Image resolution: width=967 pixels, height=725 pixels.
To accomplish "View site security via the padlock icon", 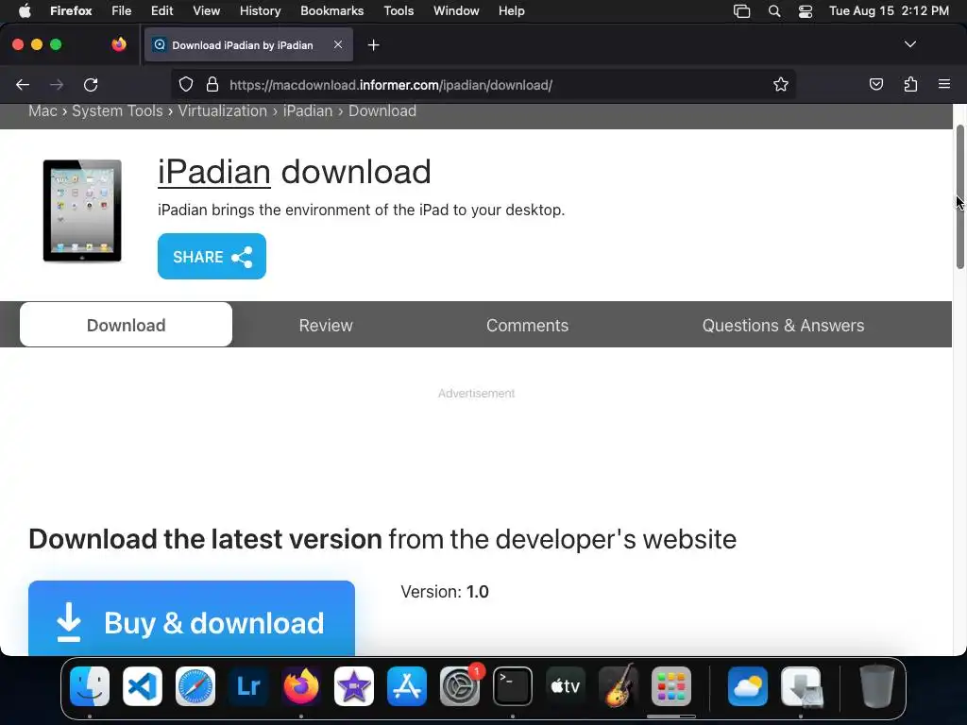I will (x=212, y=84).
